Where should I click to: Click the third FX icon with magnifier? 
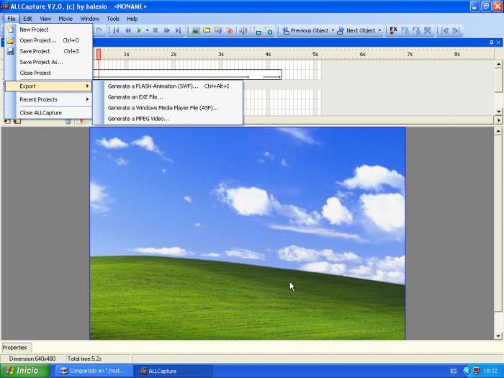coord(416,30)
